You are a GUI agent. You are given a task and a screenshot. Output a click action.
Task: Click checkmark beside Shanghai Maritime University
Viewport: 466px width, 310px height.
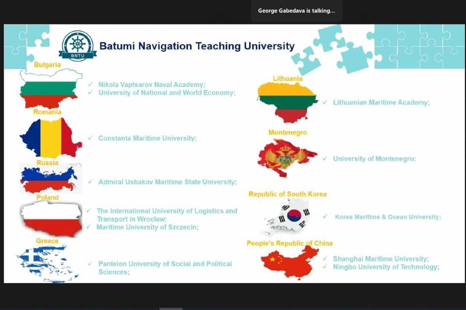pos(325,259)
